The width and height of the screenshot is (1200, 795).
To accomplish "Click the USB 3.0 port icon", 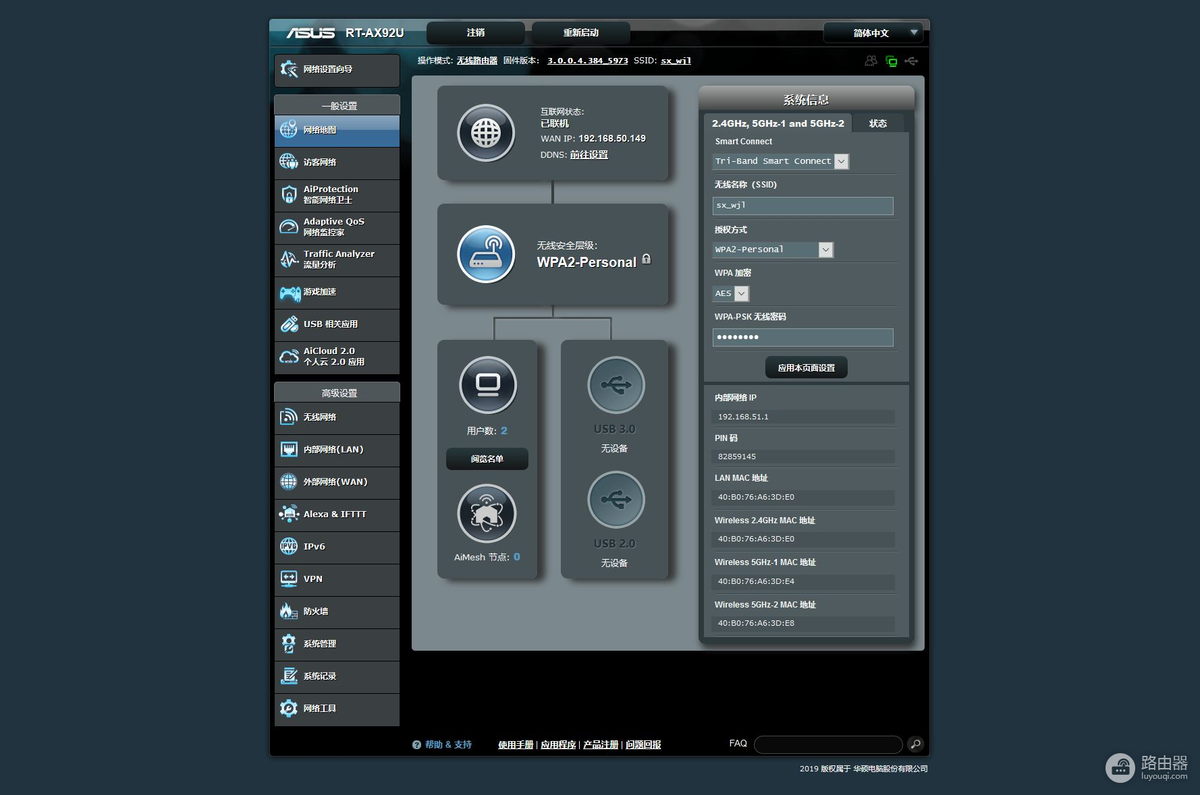I will click(x=616, y=384).
